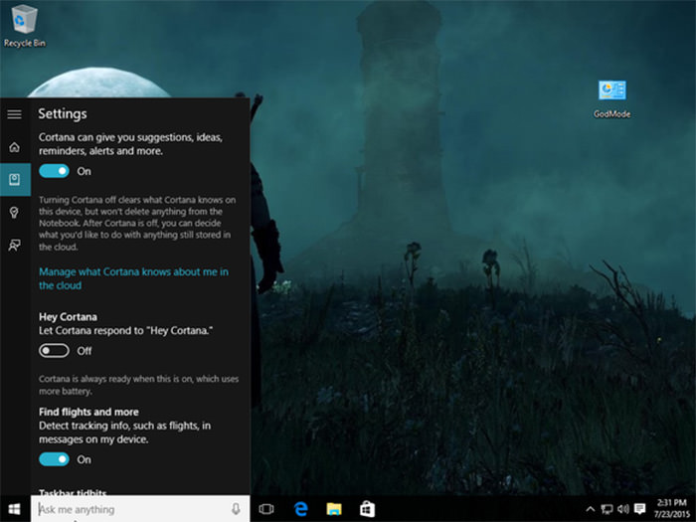Open the Cortana Notebook
Viewport: 696px width, 522px height.
(14, 180)
